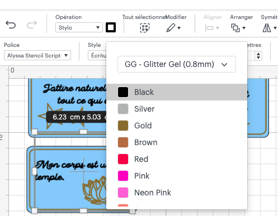Image resolution: width=278 pixels, height=216 pixels.
Task: Click the letter spacing stepper arrows
Action: coord(258,56)
